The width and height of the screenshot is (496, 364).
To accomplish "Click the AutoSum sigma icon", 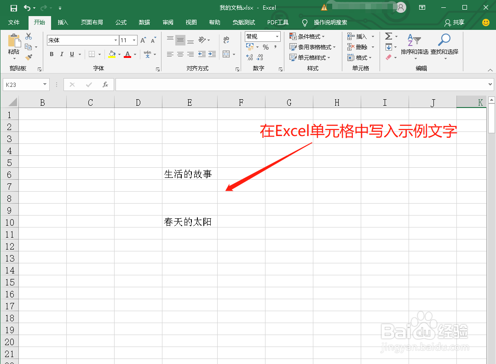I will pyautogui.click(x=389, y=36).
